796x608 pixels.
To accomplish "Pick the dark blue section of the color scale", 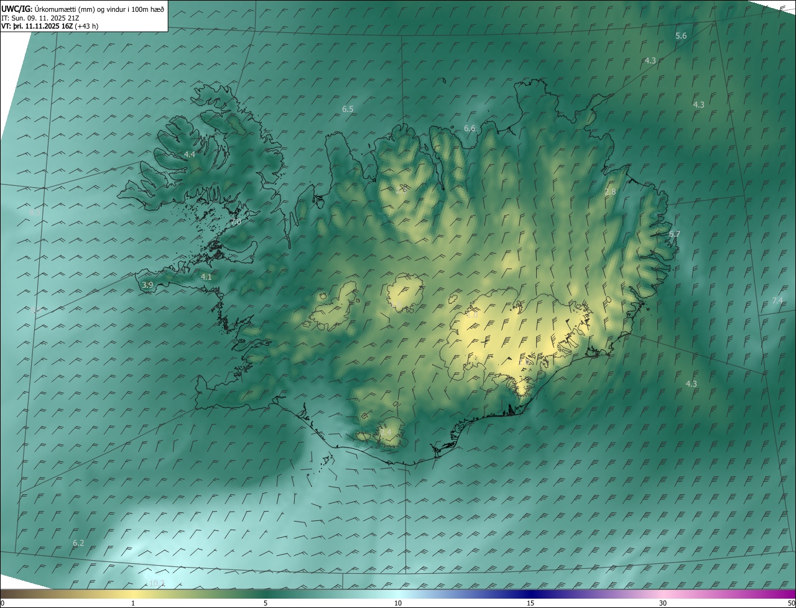I will [x=530, y=594].
